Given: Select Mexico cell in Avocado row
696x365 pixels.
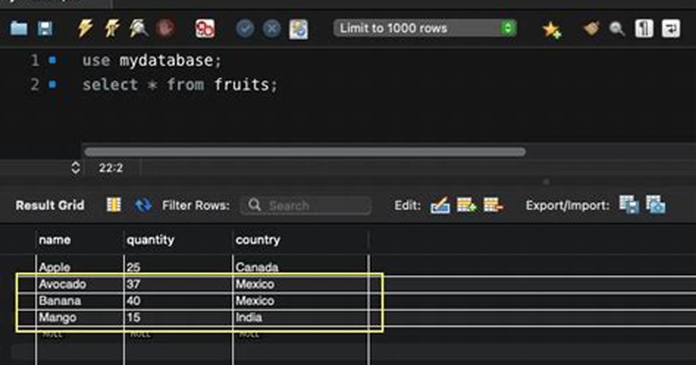Looking at the screenshot, I should [300, 284].
